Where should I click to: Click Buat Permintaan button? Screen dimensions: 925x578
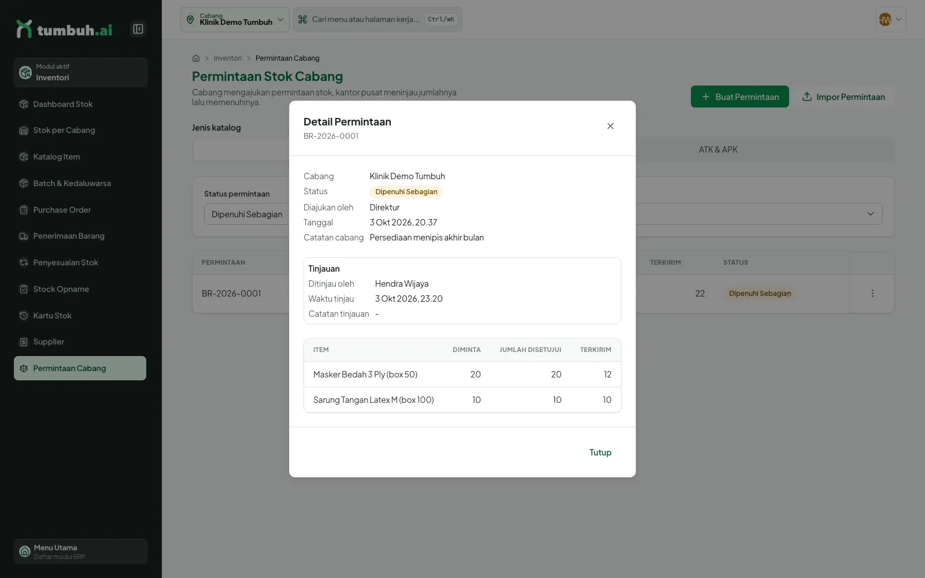pyautogui.click(x=740, y=97)
